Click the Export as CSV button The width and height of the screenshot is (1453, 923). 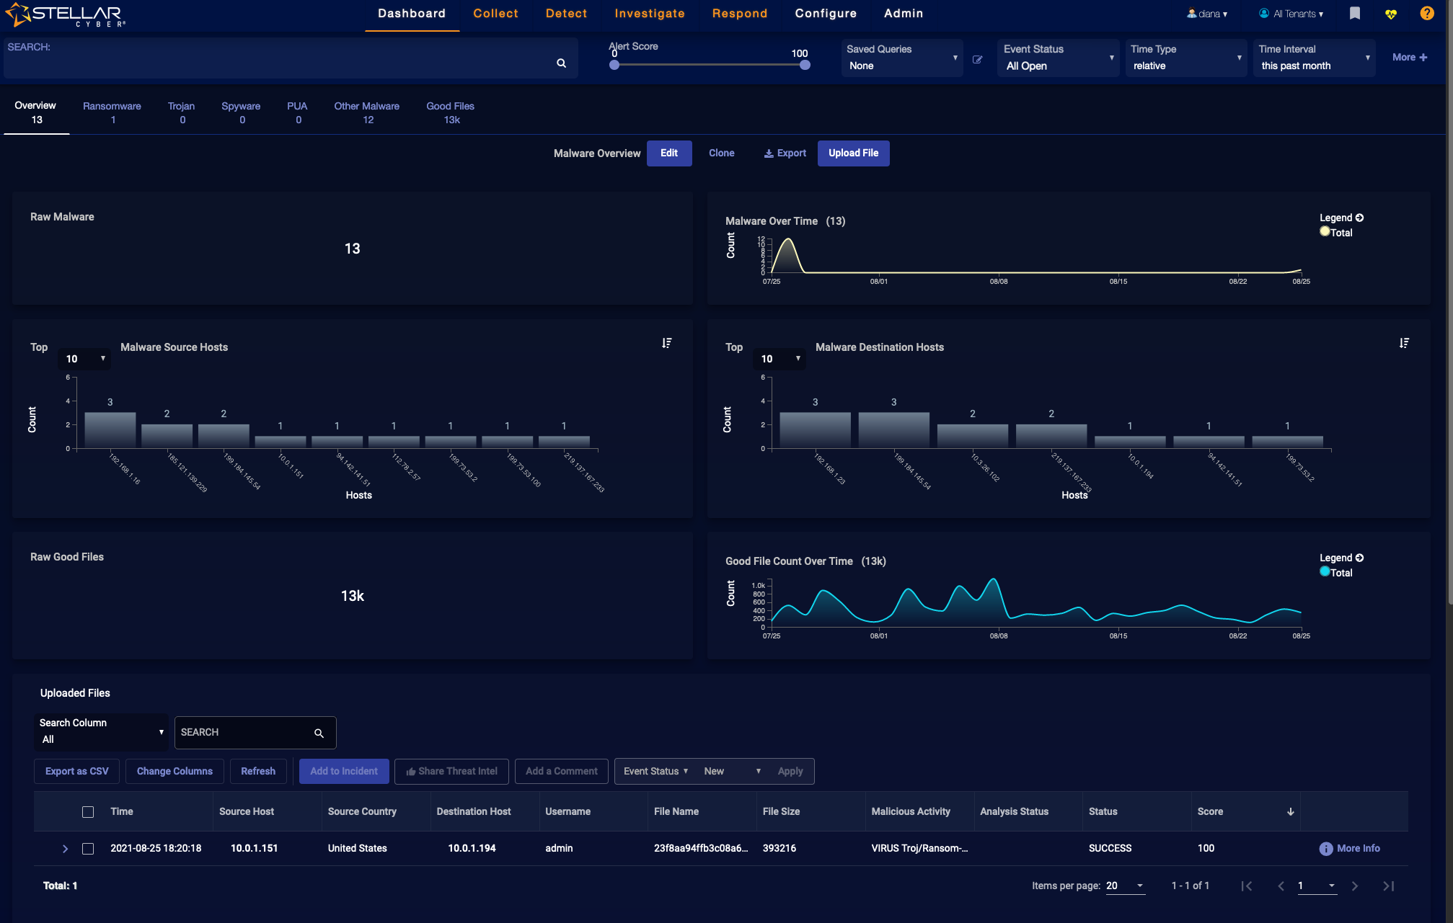click(x=76, y=772)
